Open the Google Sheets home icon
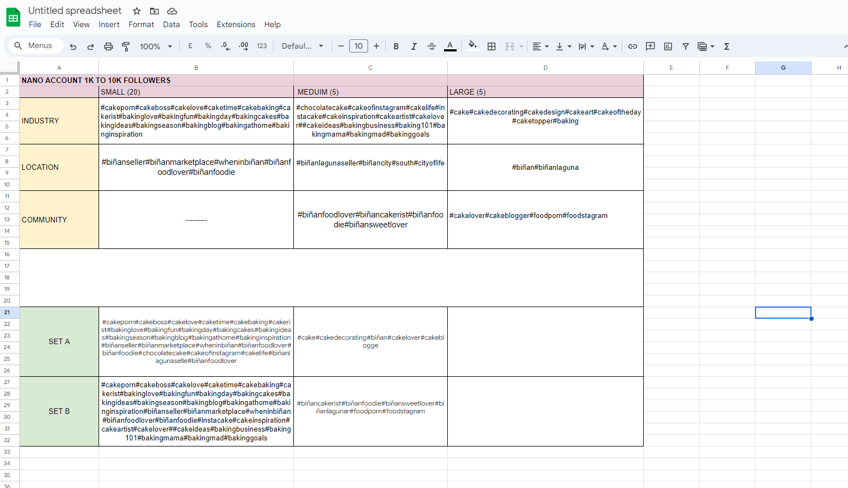 pyautogui.click(x=13, y=18)
